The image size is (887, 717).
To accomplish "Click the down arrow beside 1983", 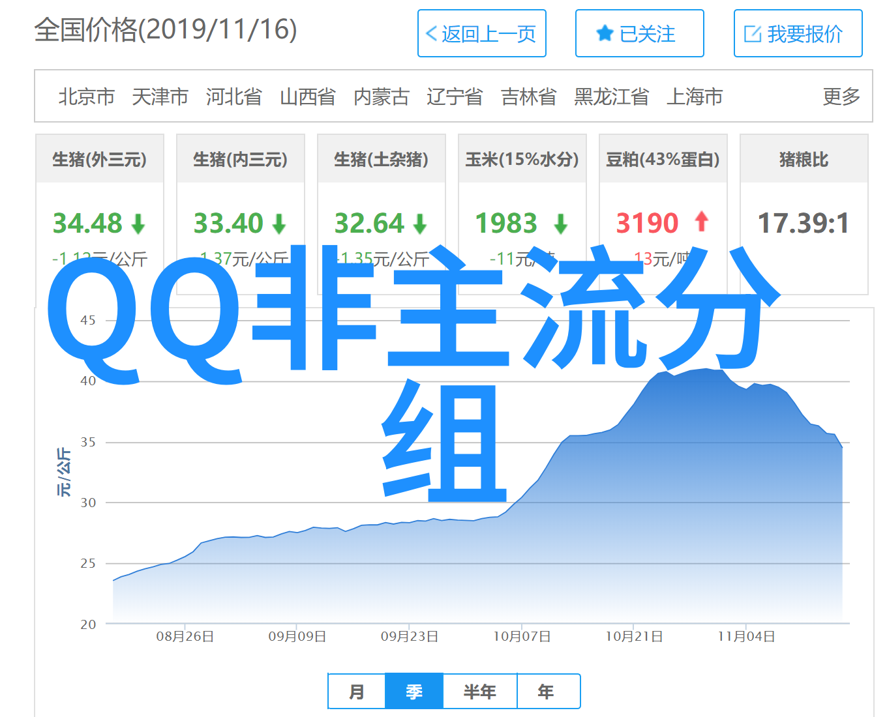I will pyautogui.click(x=561, y=224).
